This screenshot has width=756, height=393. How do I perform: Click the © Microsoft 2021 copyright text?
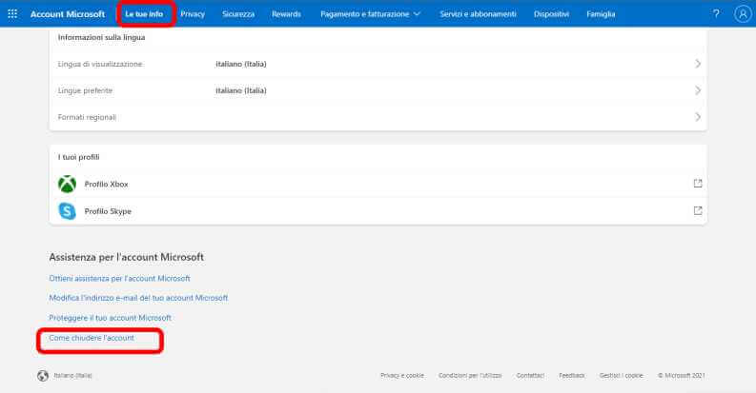coord(682,376)
